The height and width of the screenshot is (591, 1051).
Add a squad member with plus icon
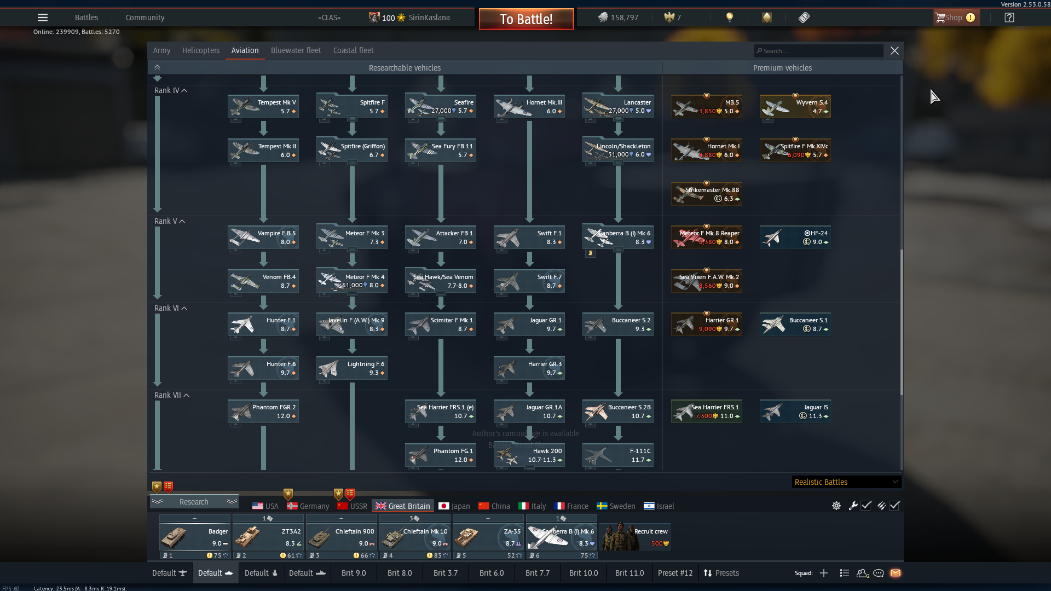coord(824,573)
